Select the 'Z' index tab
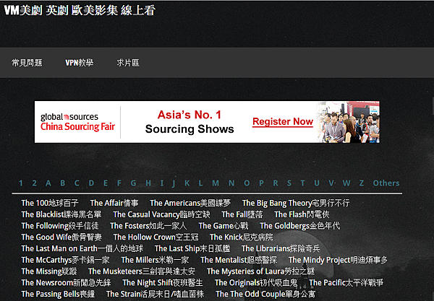The height and width of the screenshot is (301, 434). tap(362, 183)
